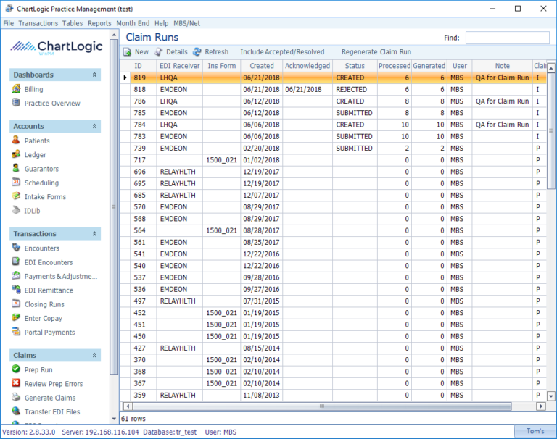Click grid horizontal scroll-left arrow
Image resolution: width=557 pixels, height=439 pixels.
128,406
